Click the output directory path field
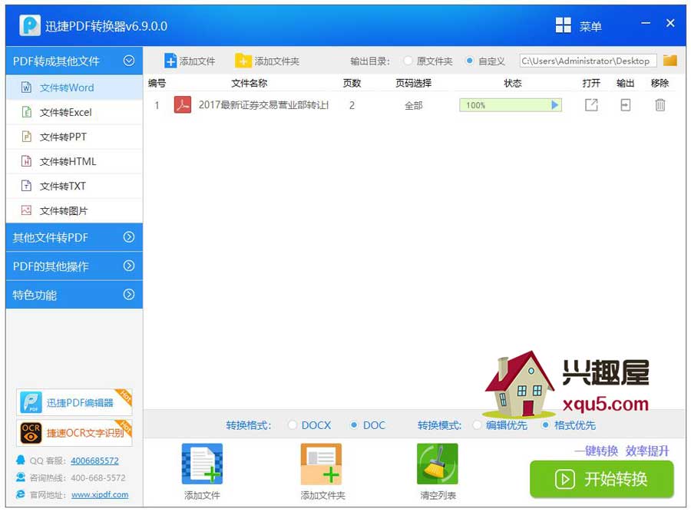Screen dimensions: 691x512 point(587,60)
